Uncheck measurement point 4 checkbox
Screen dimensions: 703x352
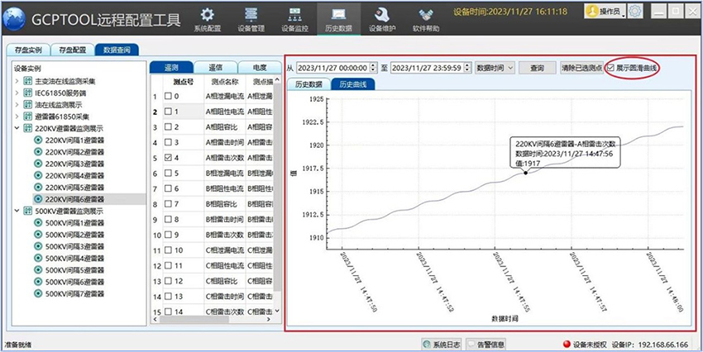170,157
